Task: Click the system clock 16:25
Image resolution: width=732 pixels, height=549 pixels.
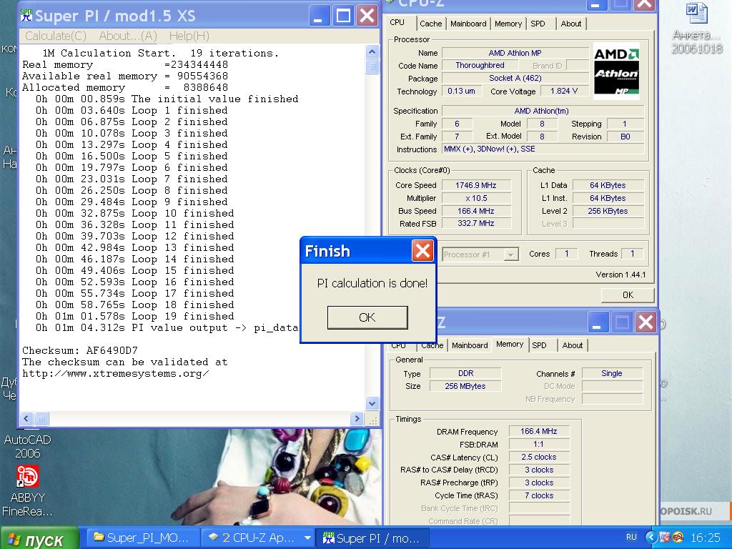Action: point(706,538)
